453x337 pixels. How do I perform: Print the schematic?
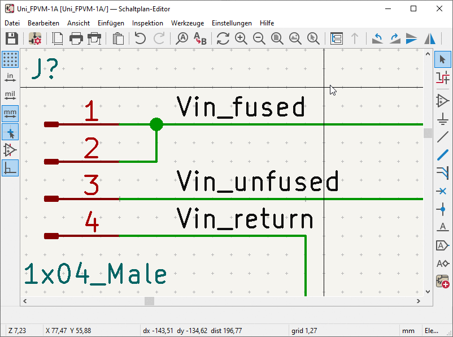[76, 38]
